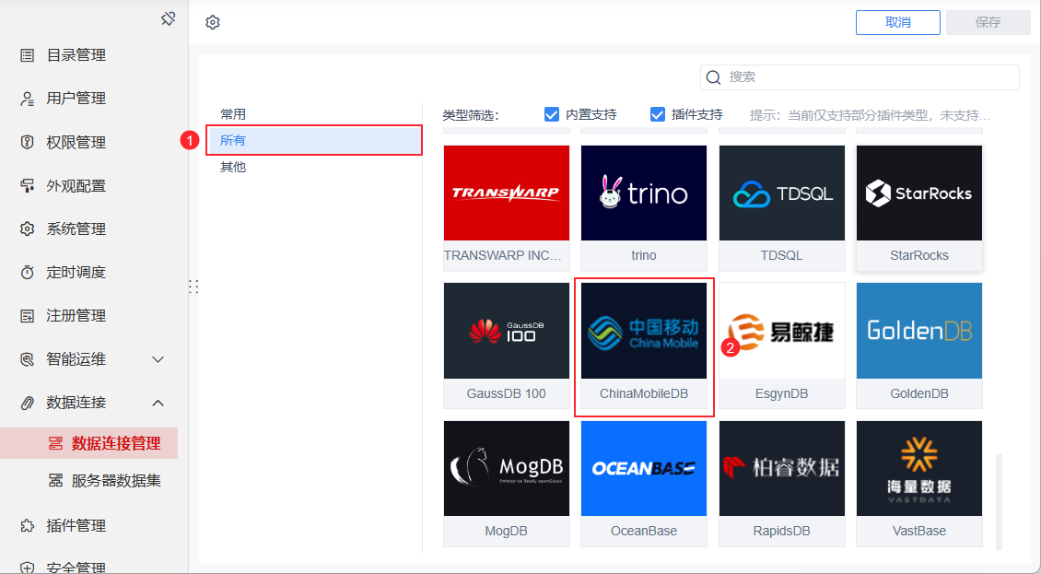Click the StarRocks name label

tap(919, 255)
